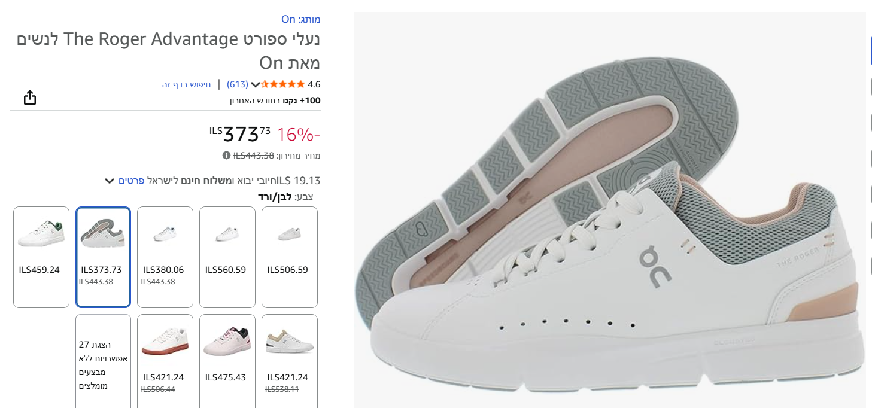This screenshot has width=872, height=408.
Task: Show the 27 additional options
Action: (x=103, y=365)
